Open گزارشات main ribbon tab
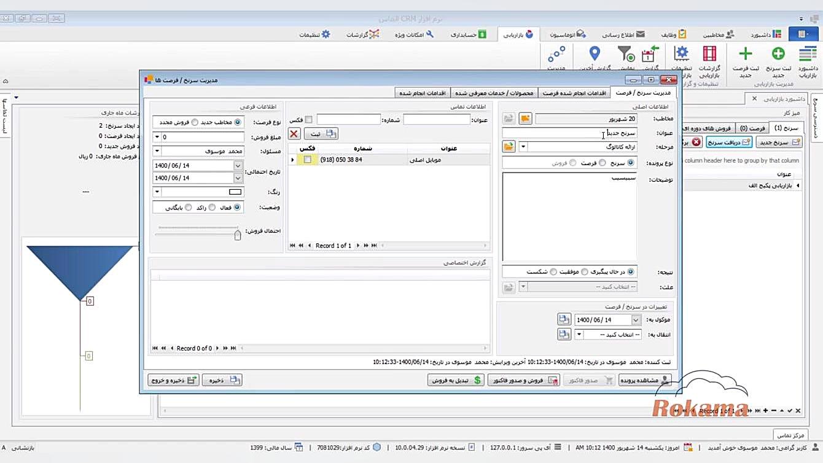This screenshot has width=823, height=463. [x=363, y=34]
